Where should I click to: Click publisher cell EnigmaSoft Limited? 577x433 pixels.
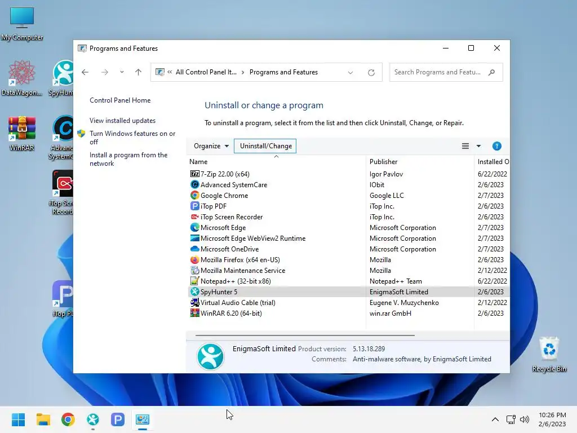(398, 291)
